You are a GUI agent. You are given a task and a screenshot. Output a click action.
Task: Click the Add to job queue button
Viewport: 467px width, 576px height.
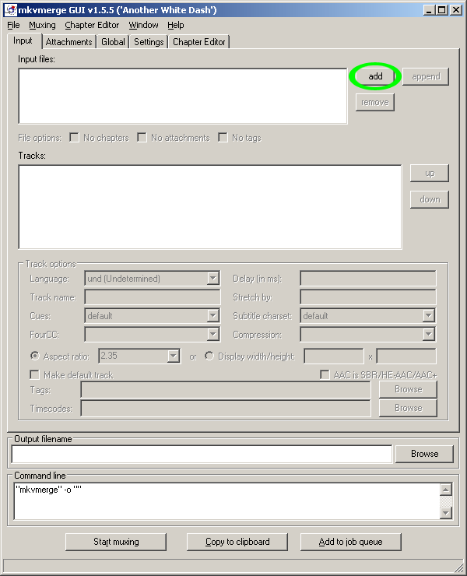click(x=350, y=542)
